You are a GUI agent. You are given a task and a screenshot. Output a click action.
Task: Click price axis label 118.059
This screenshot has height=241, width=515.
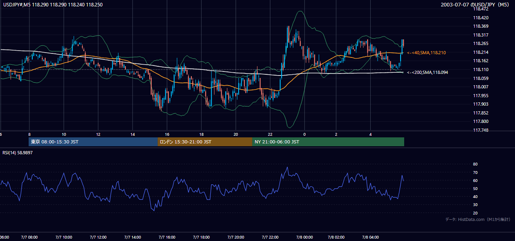point(481,78)
